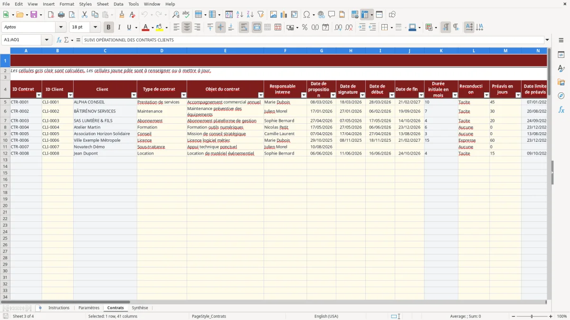The height and width of the screenshot is (320, 570).
Task: Run the spelling check (abc icon)
Action: coord(186,15)
